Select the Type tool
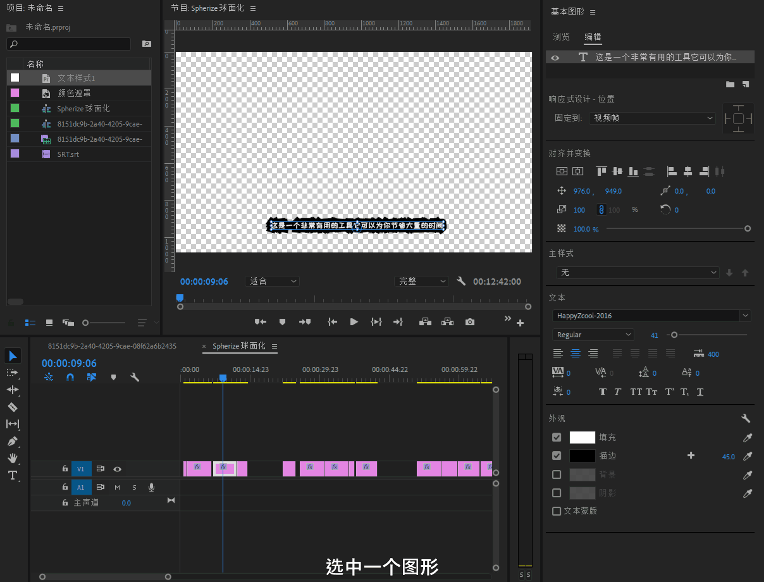Viewport: 764px width, 582px height. point(13,476)
